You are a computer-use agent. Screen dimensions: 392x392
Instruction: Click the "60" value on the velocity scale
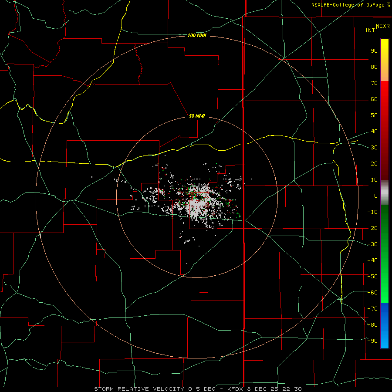tap(374, 99)
